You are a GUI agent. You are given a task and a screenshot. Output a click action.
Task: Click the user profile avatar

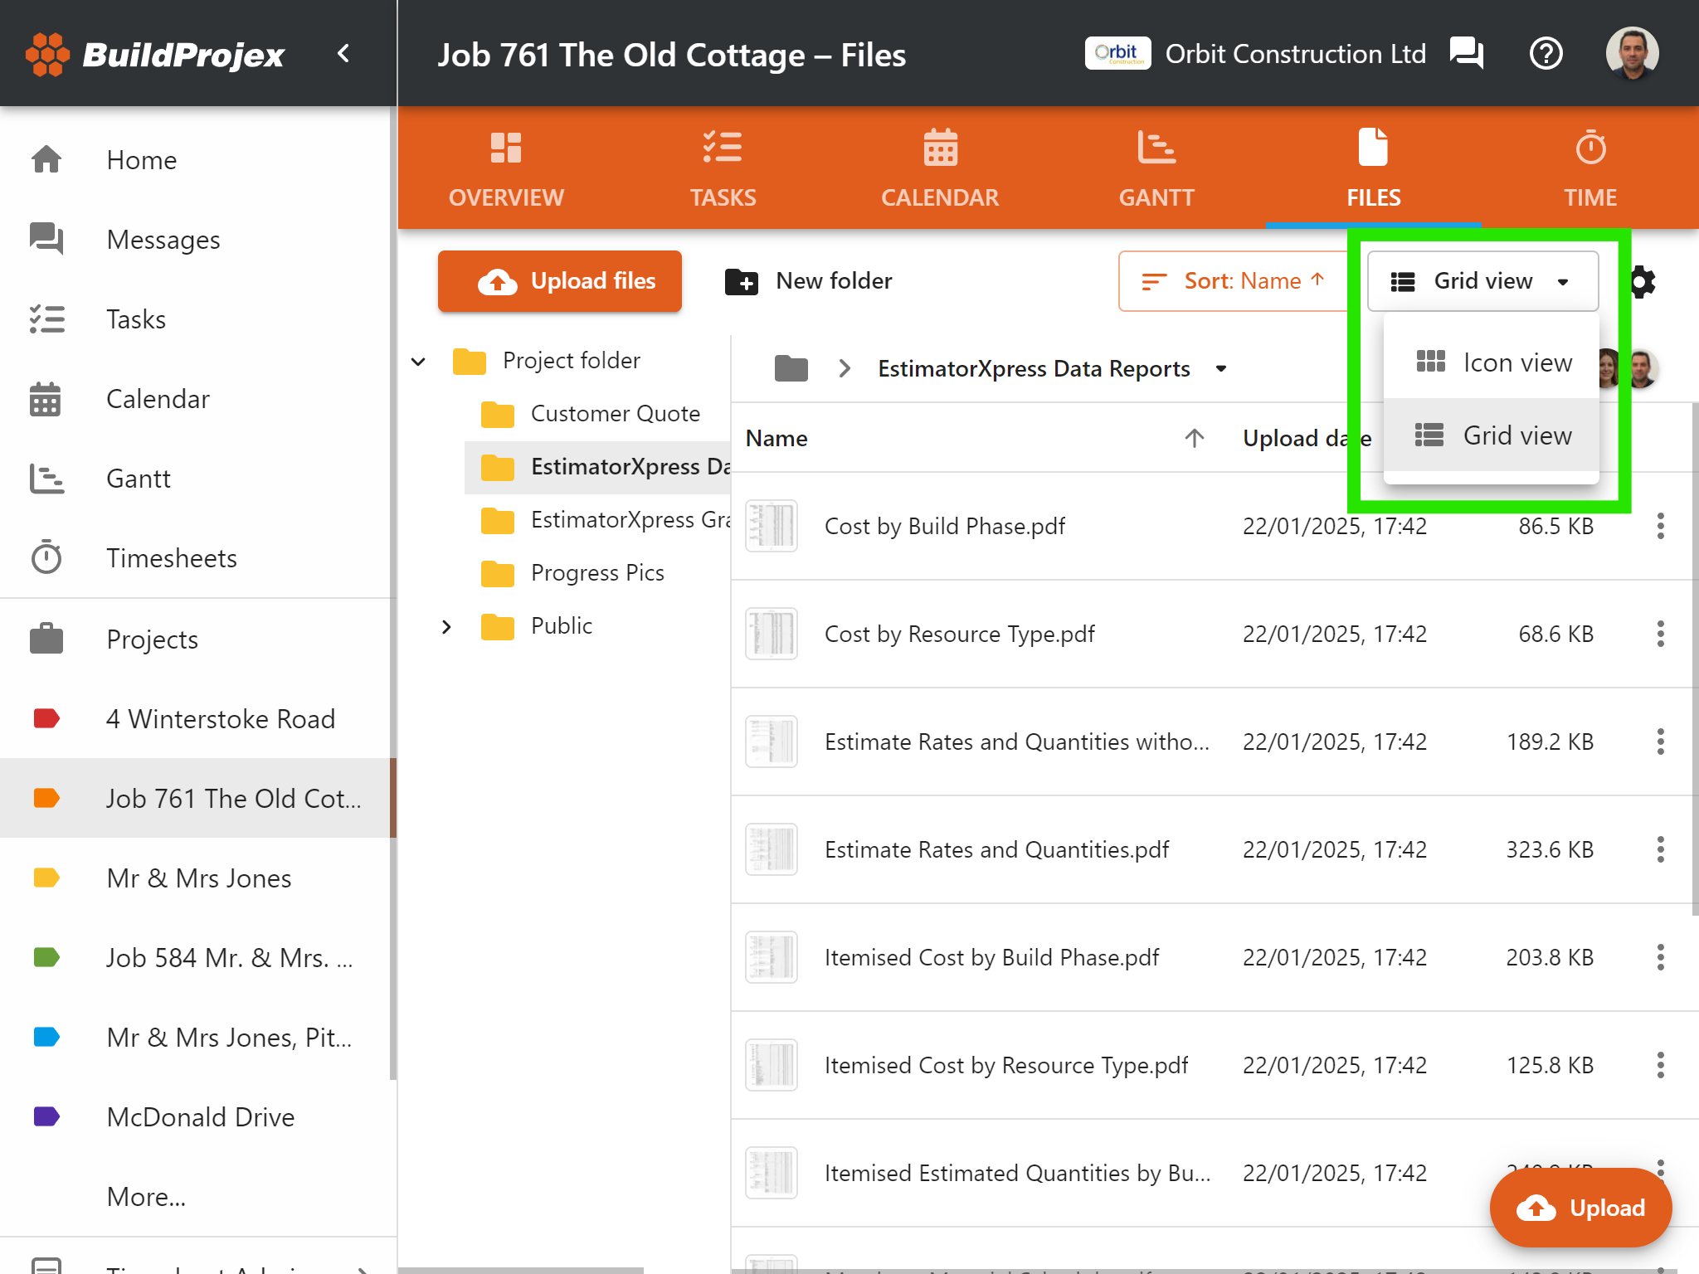point(1631,54)
